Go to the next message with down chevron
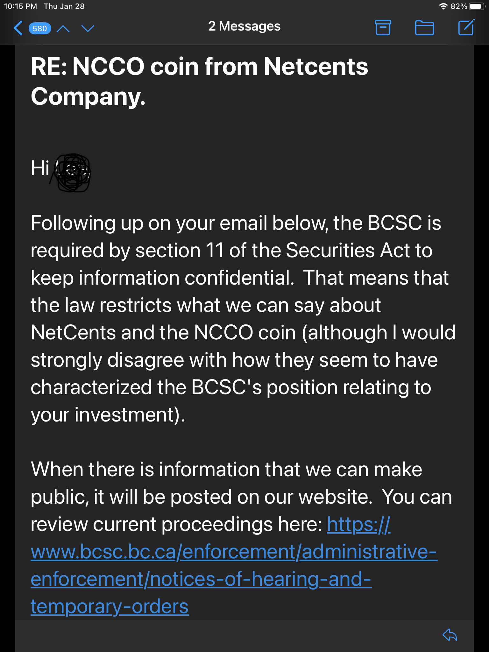This screenshot has width=489, height=652. click(x=88, y=29)
